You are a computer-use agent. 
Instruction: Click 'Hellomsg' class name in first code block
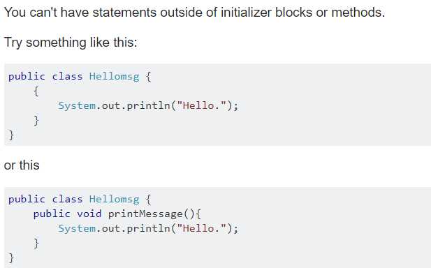click(x=114, y=76)
